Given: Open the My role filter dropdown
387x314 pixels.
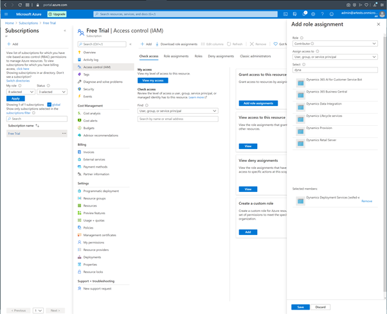Looking at the screenshot, I should click(21, 92).
